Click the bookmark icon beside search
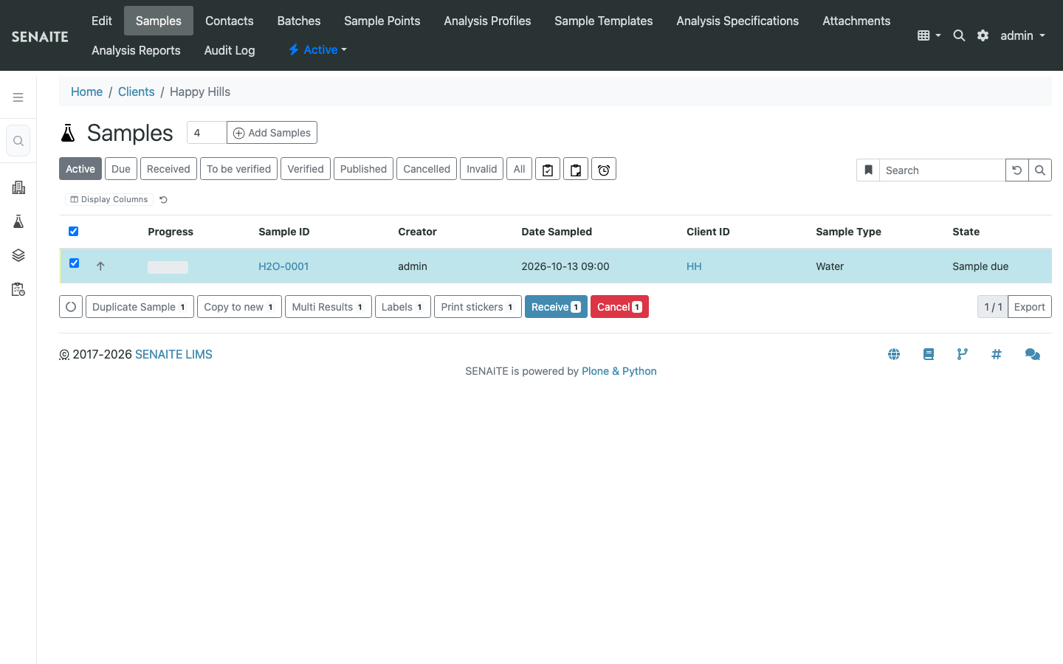Screen dimensions: 1063x664 [x=868, y=170]
